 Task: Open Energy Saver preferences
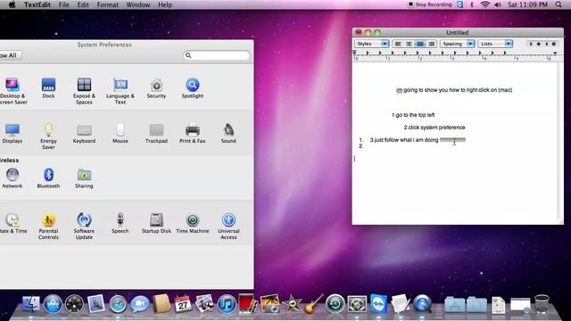(x=48, y=136)
